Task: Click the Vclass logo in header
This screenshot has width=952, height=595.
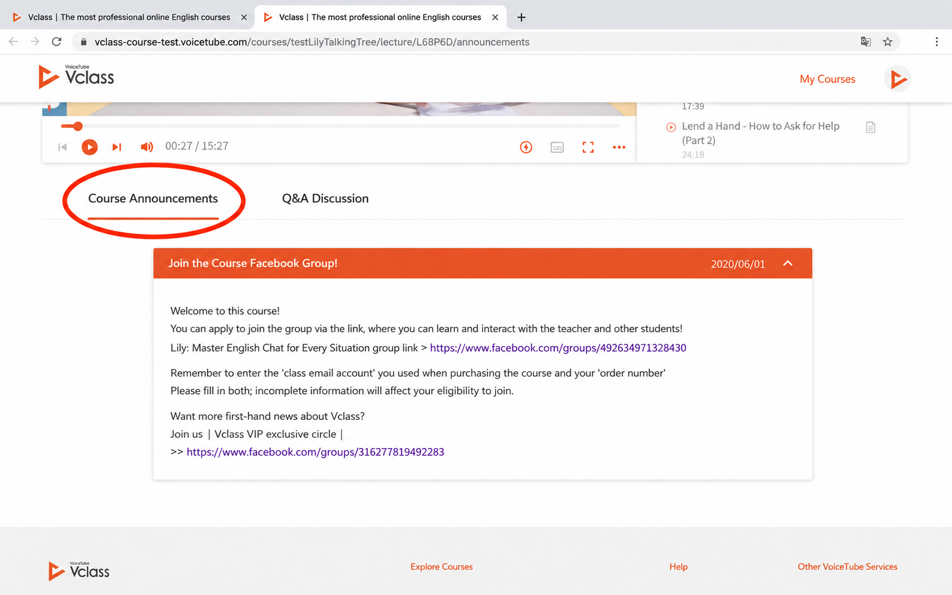Action: (76, 77)
